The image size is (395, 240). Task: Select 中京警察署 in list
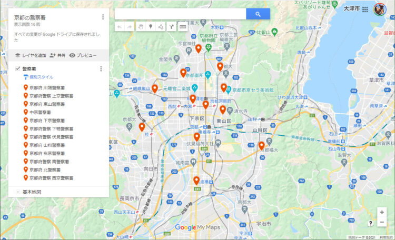point(41,112)
